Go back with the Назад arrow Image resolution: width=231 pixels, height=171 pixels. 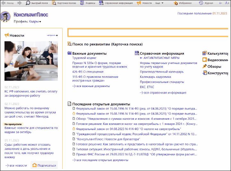click(7, 3)
